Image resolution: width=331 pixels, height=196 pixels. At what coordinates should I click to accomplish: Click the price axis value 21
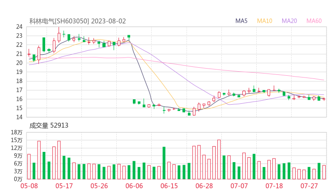click(x=19, y=54)
